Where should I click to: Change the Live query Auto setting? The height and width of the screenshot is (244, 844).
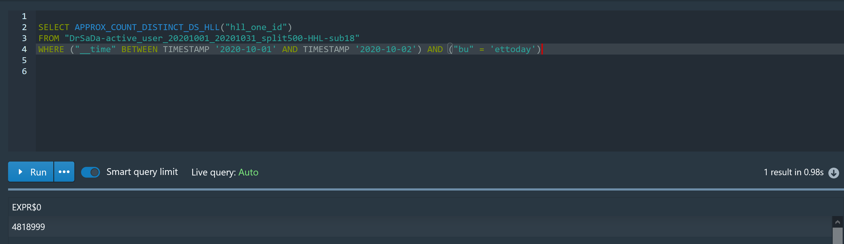pos(248,172)
